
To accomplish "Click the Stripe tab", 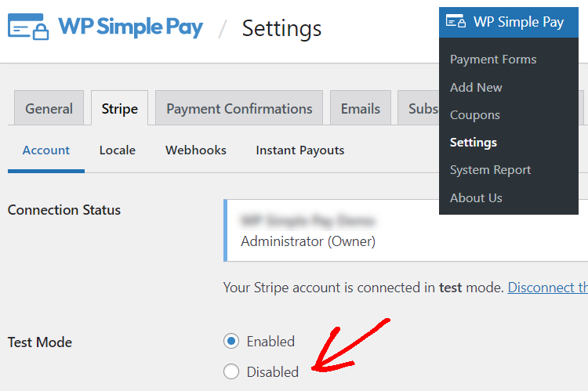I will tap(120, 108).
